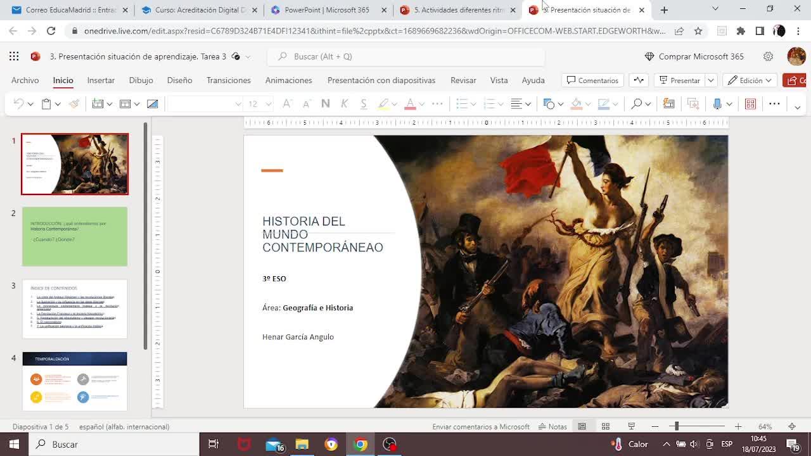This screenshot has width=811, height=456.
Task: Click the zoom slider handle
Action: tap(677, 426)
